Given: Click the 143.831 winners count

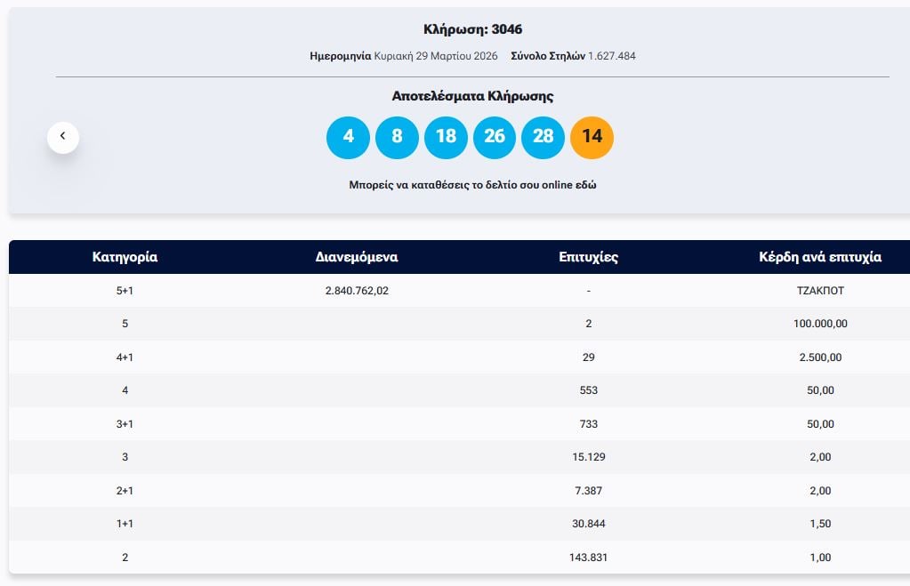Looking at the screenshot, I should coord(588,558).
